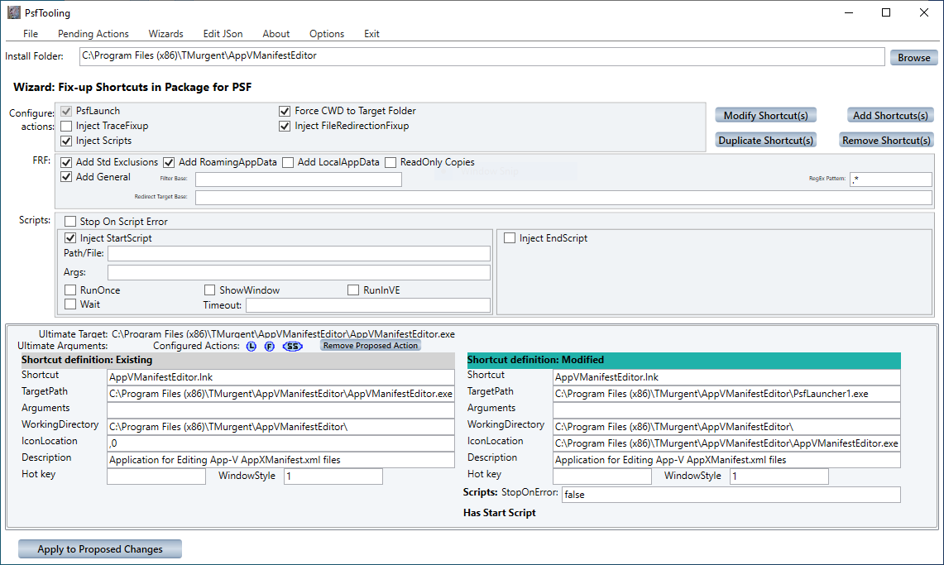Click the StartScript Path/File field
Screen dimensions: 944x565
pyautogui.click(x=299, y=253)
